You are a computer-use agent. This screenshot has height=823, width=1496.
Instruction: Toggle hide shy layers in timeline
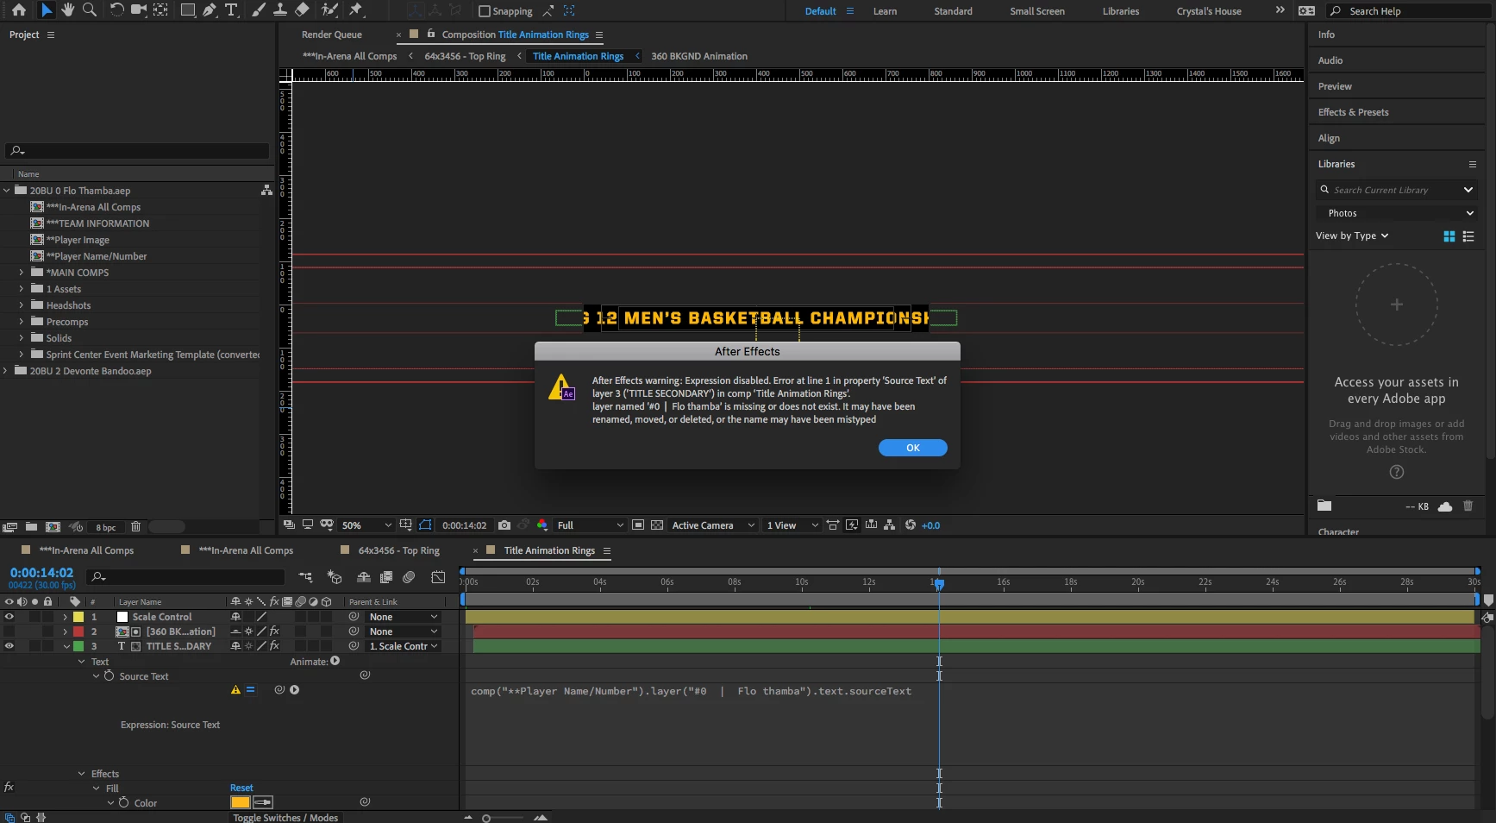pos(364,577)
